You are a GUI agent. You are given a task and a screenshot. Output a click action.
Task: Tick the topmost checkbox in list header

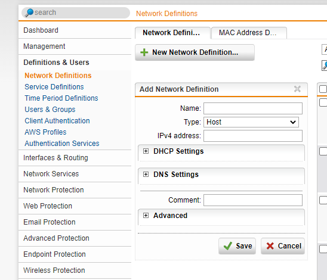click(323, 89)
